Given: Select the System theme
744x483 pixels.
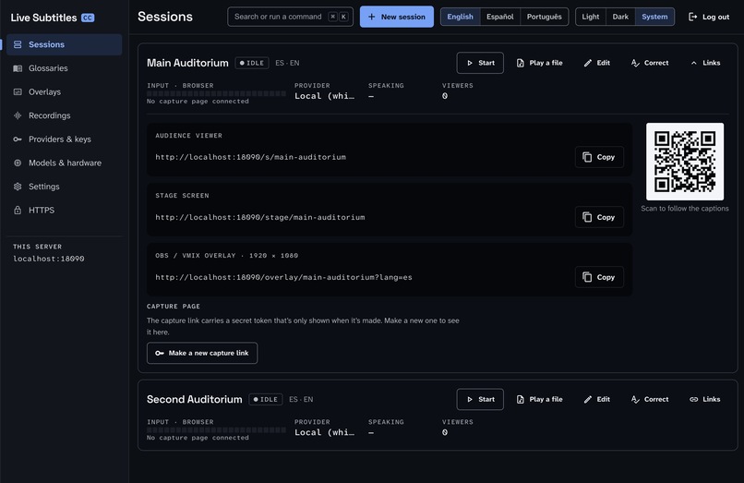Looking at the screenshot, I should click(654, 17).
